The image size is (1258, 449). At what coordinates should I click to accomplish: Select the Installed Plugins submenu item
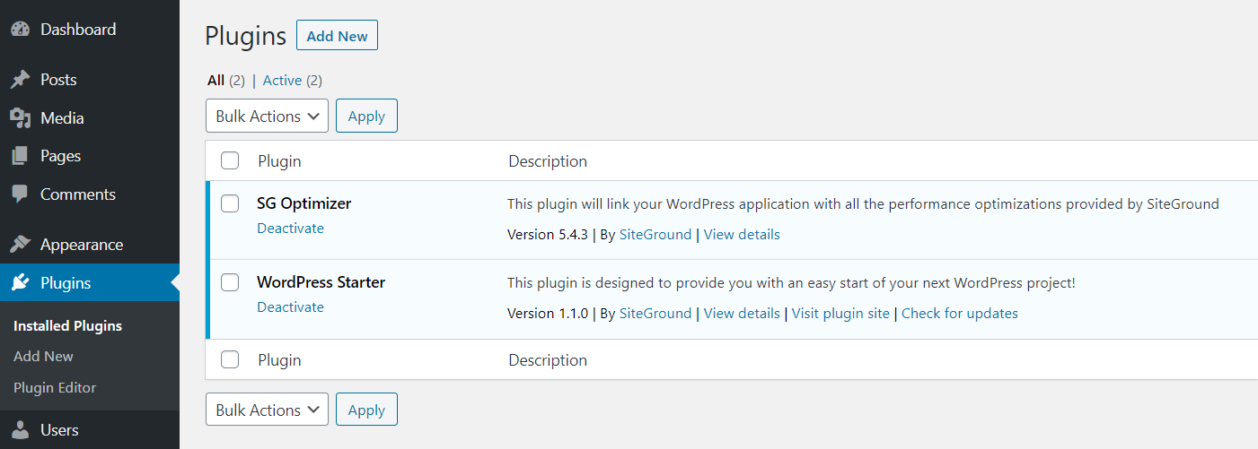(67, 326)
